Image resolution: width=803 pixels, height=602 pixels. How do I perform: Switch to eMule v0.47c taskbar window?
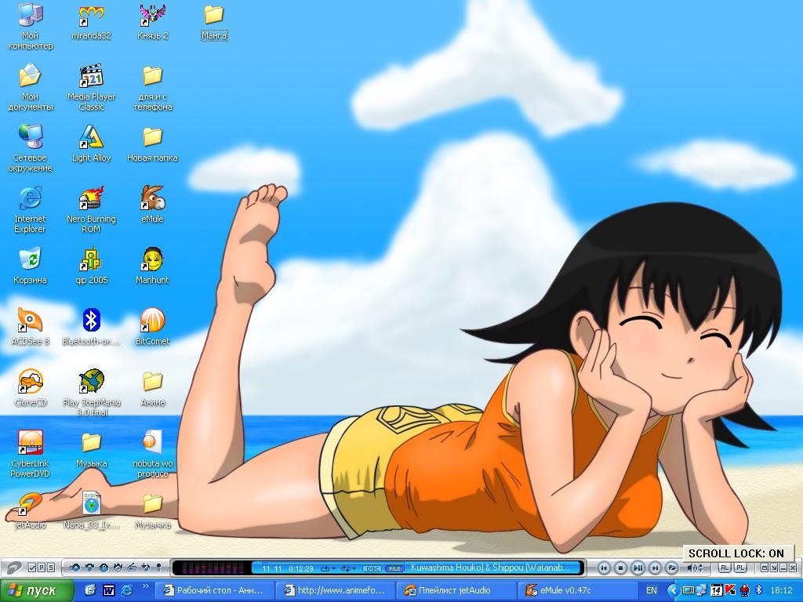click(577, 591)
